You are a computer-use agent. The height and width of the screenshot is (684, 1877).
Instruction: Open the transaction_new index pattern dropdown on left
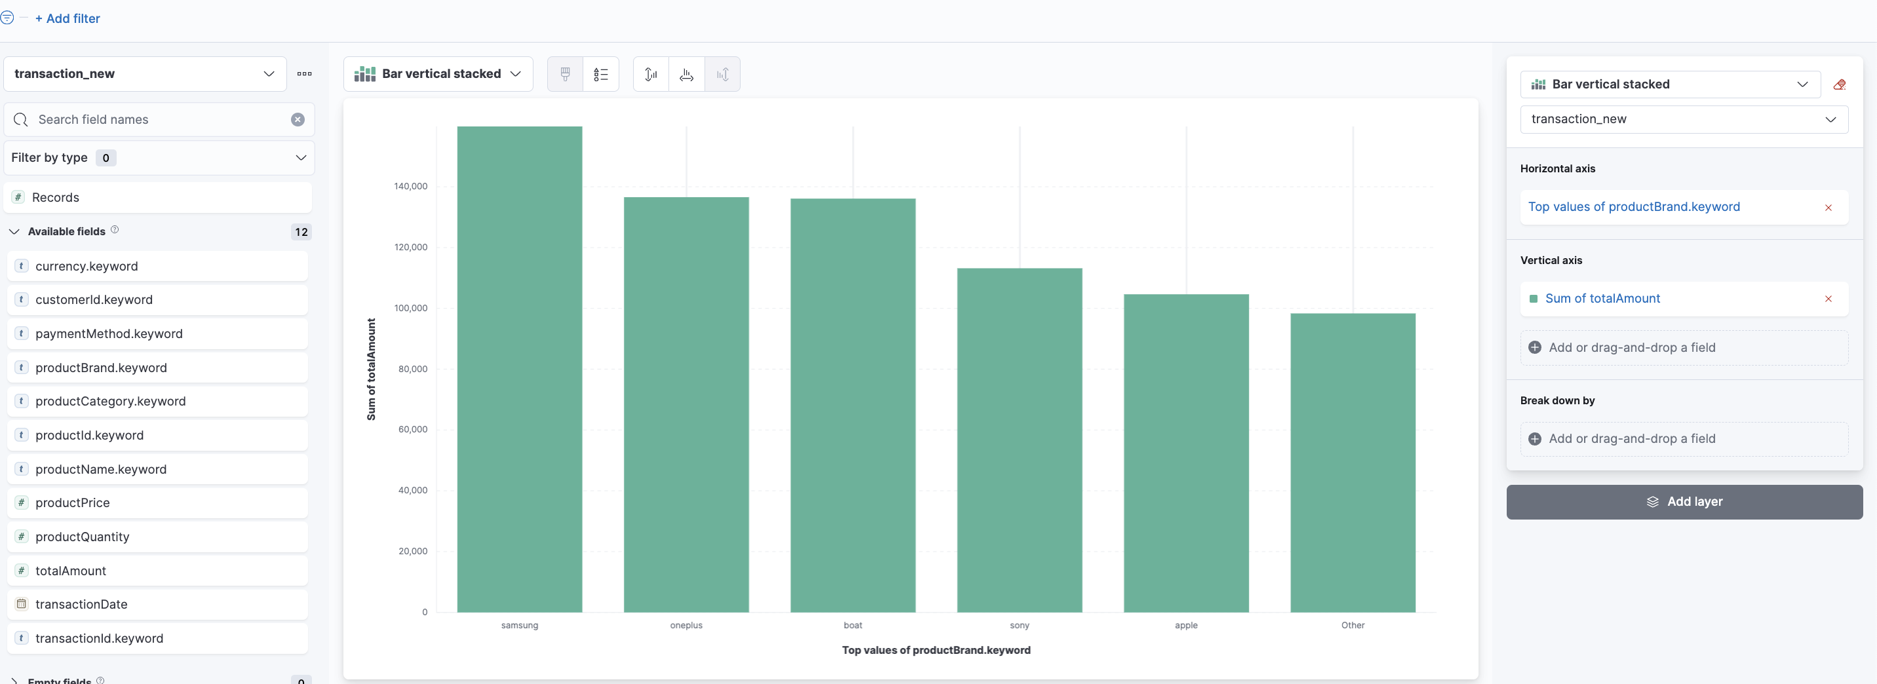[144, 73]
